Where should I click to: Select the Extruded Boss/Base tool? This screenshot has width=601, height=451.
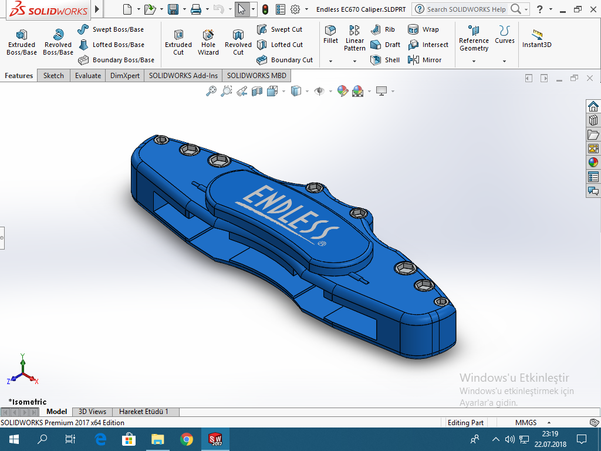click(22, 42)
